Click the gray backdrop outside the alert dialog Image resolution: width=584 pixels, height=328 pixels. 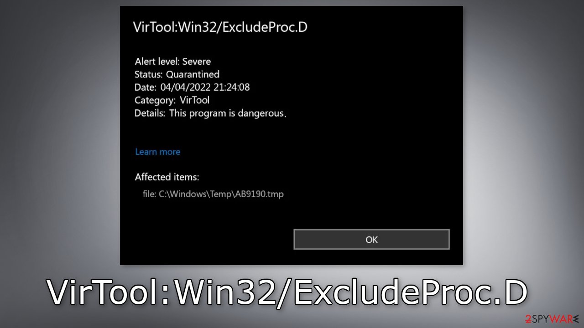click(59, 137)
